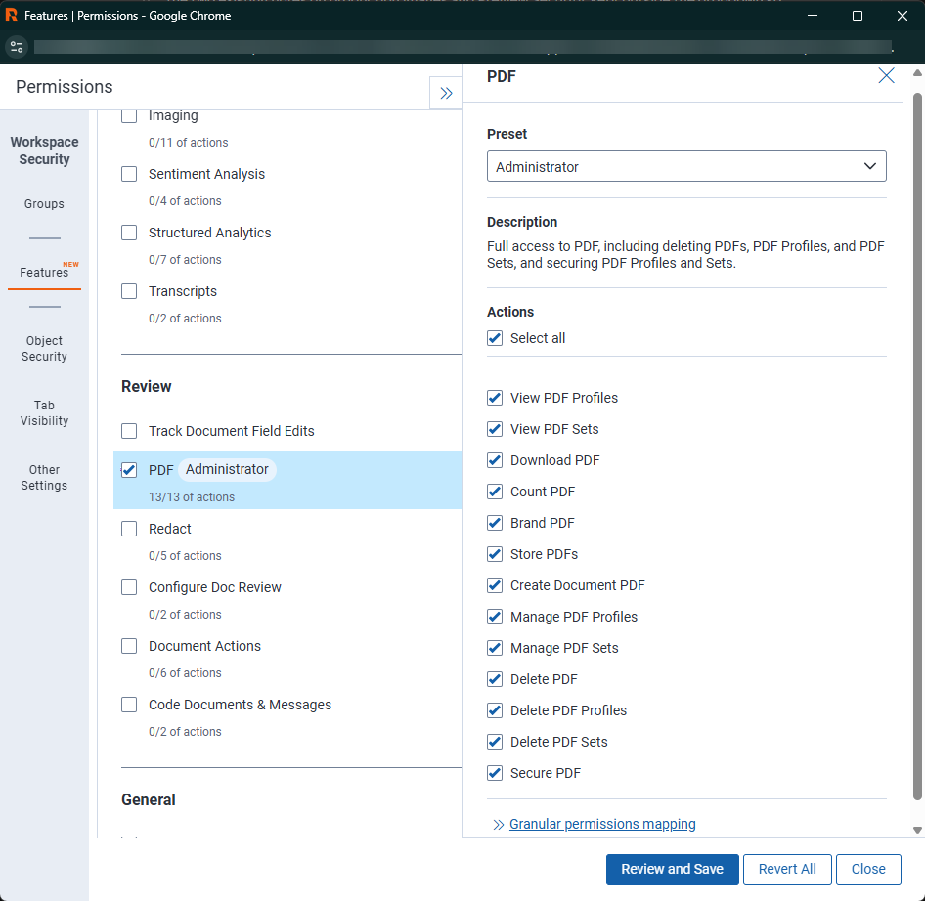
Task: Open the Object Security tab
Action: click(44, 349)
